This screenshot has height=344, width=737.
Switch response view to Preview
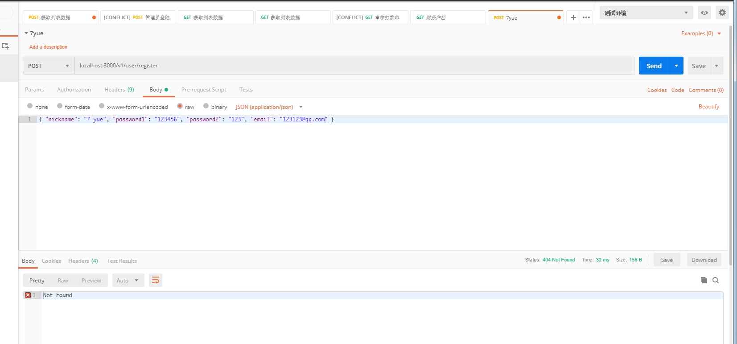click(91, 280)
